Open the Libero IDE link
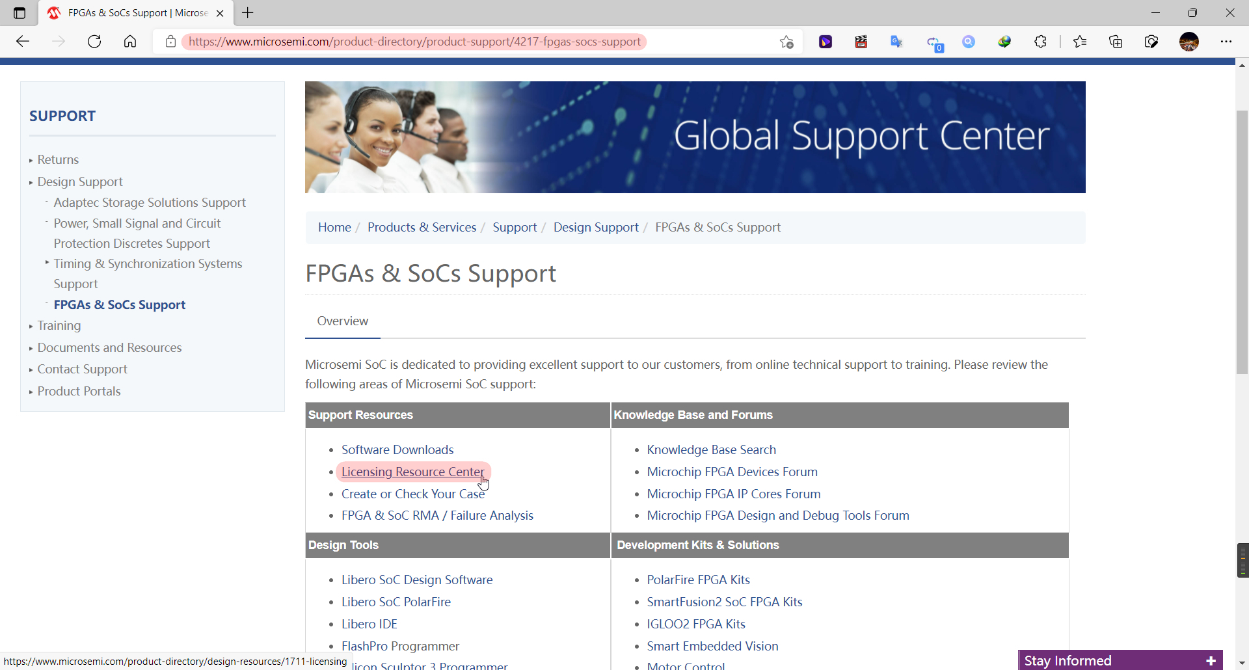The width and height of the screenshot is (1249, 670). [x=369, y=624]
